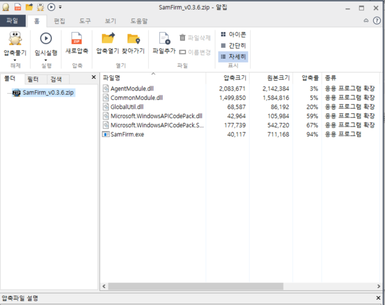Image resolution: width=385 pixels, height=305 pixels.
Task: Click the ALZip egg icon in title bar
Action: tap(6, 7)
